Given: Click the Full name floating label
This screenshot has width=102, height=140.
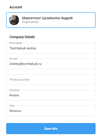Looking at the screenshot, I should (x=16, y=43).
